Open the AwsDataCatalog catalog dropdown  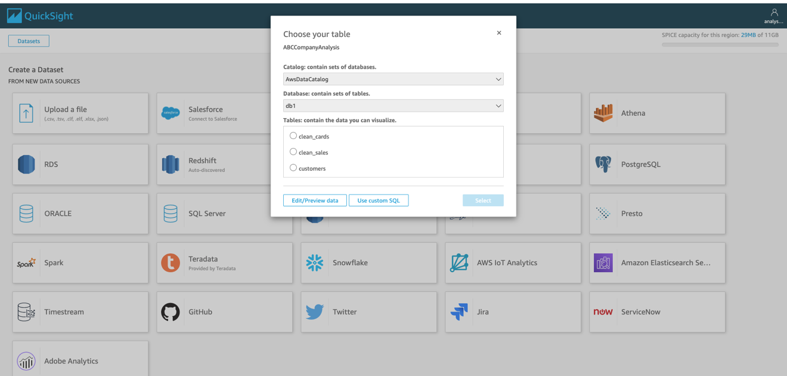pyautogui.click(x=393, y=79)
